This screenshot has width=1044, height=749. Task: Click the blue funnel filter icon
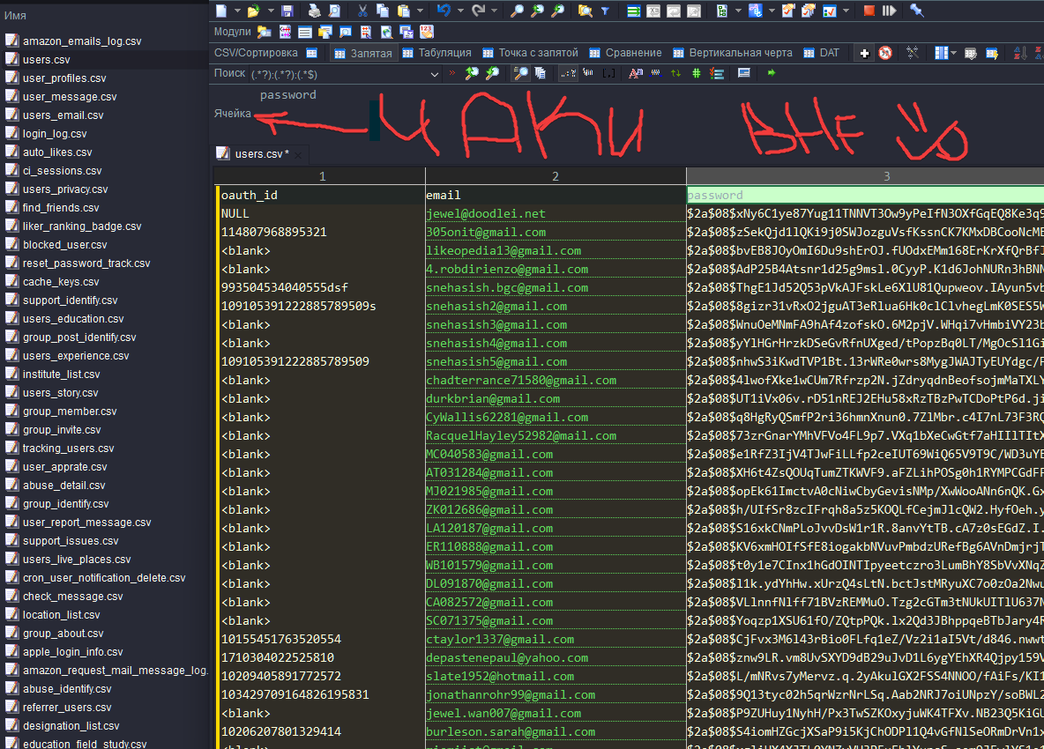[605, 11]
